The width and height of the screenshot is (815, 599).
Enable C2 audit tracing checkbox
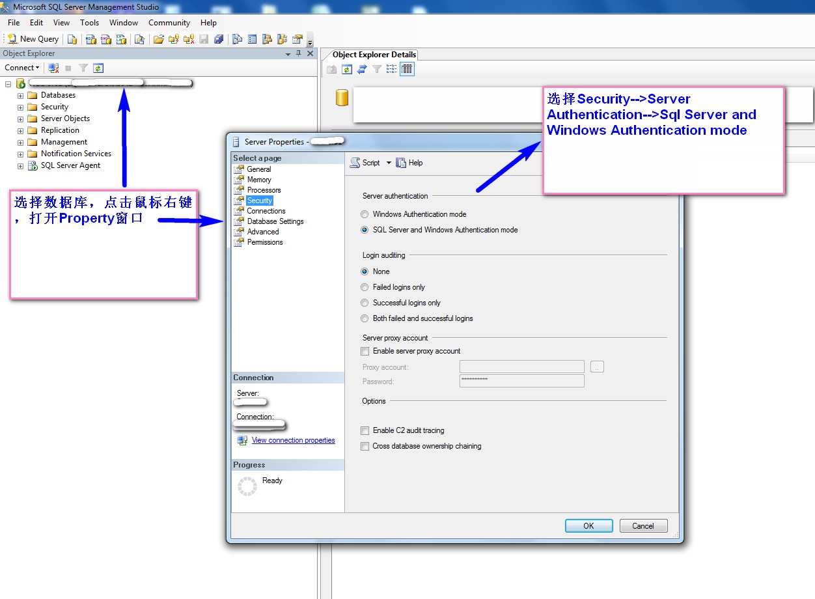click(x=365, y=430)
